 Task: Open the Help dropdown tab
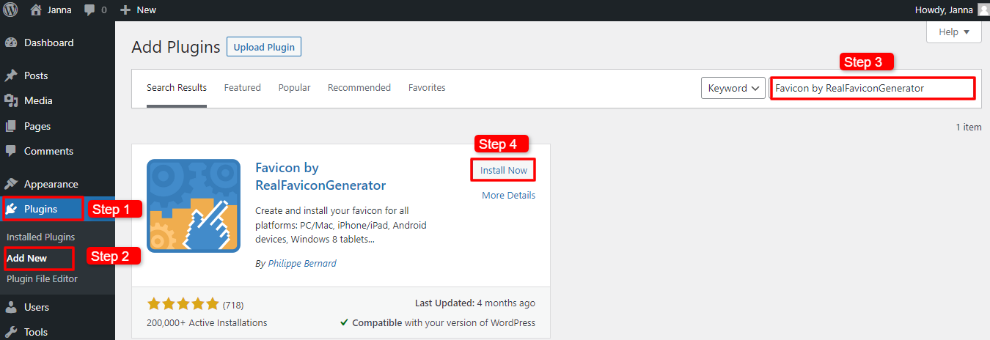point(953,32)
